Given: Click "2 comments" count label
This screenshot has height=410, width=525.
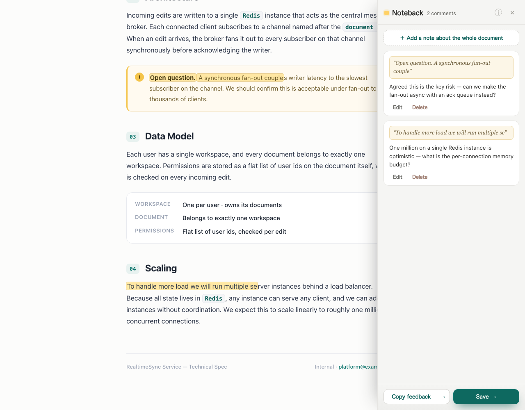Looking at the screenshot, I should click(441, 14).
